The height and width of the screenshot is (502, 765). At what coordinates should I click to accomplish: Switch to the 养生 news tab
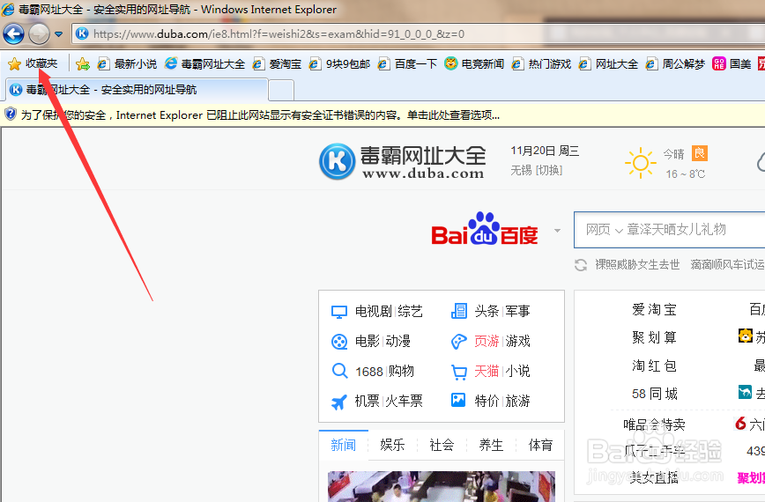(x=491, y=445)
